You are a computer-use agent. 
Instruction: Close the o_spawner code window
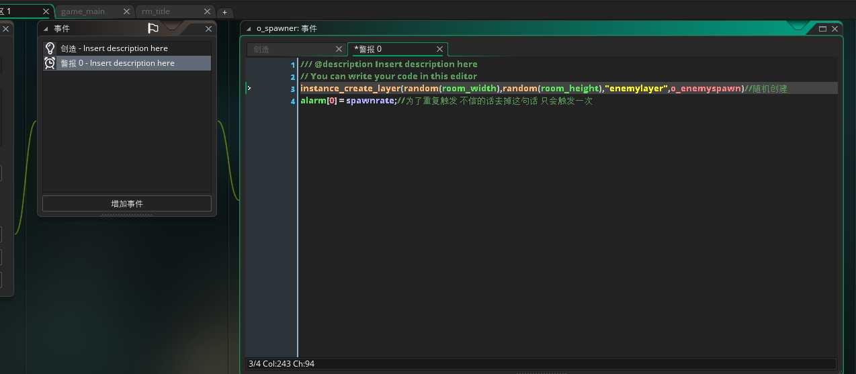(x=834, y=29)
